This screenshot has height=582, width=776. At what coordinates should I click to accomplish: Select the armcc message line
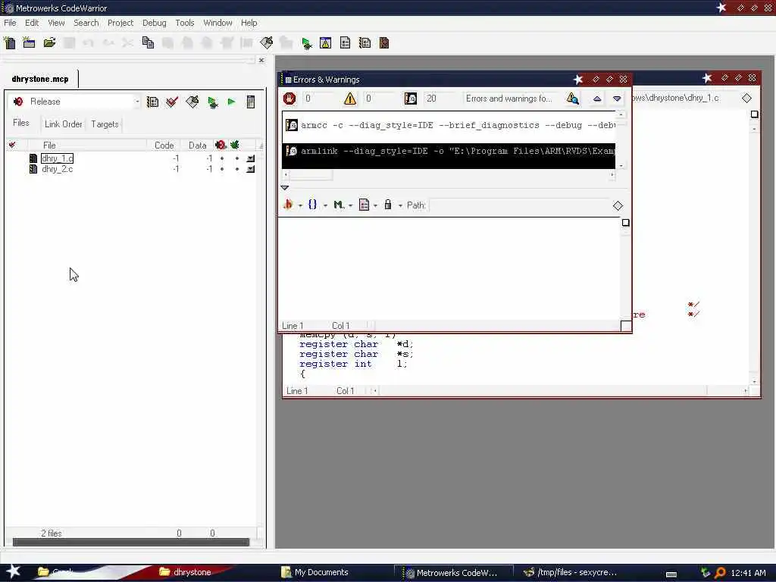449,125
